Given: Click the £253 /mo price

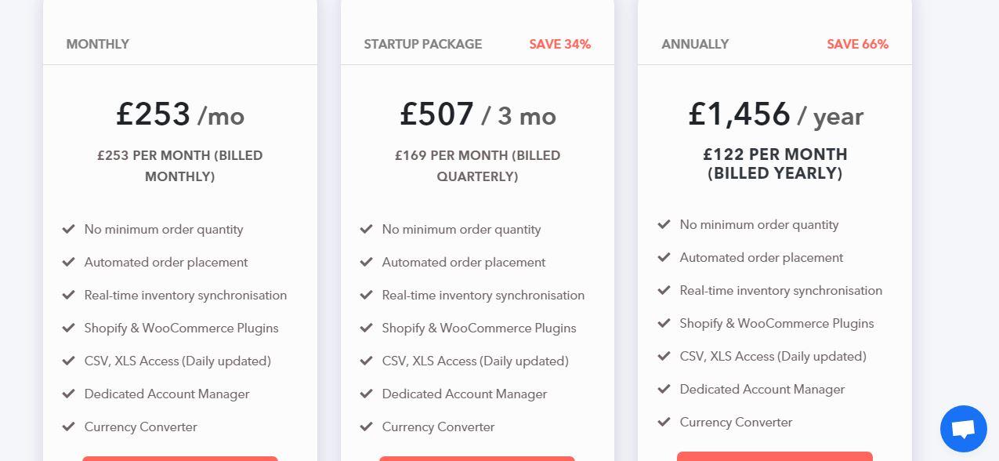Looking at the screenshot, I should click(x=180, y=114).
